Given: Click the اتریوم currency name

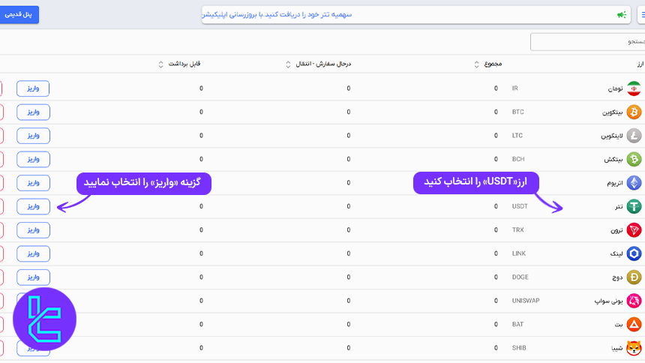Looking at the screenshot, I should [614, 183].
